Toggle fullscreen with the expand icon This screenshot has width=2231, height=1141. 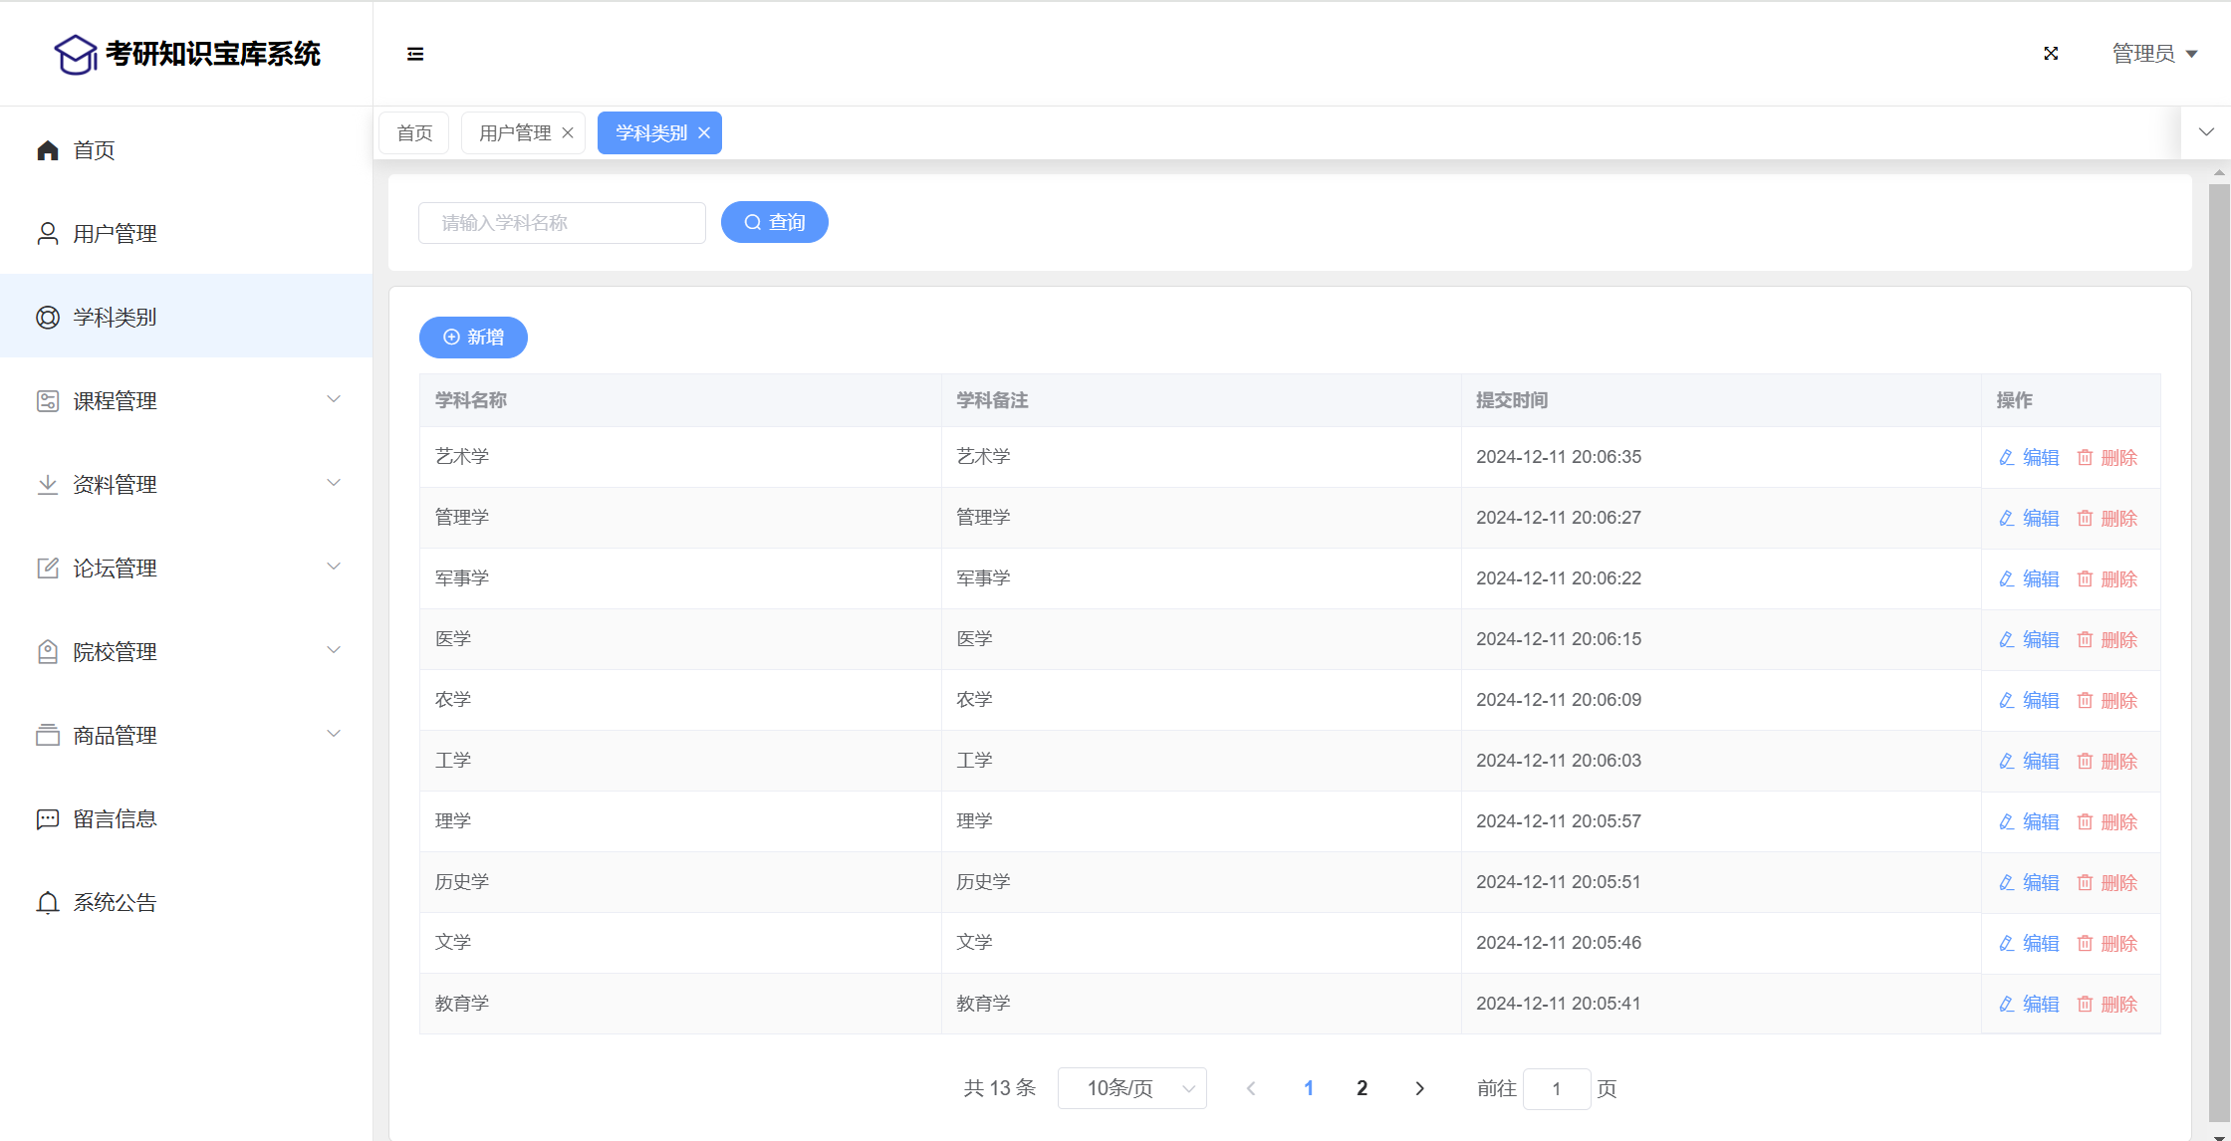click(x=2051, y=54)
